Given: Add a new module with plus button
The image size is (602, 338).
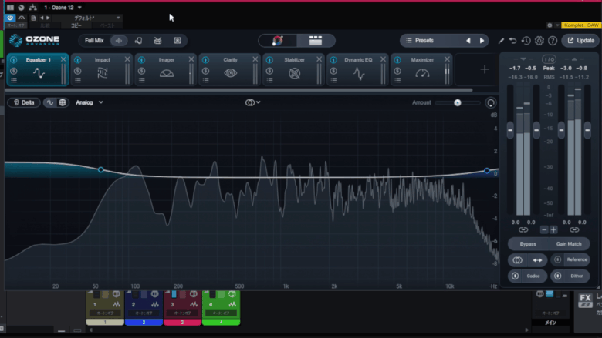Looking at the screenshot, I should (x=485, y=70).
